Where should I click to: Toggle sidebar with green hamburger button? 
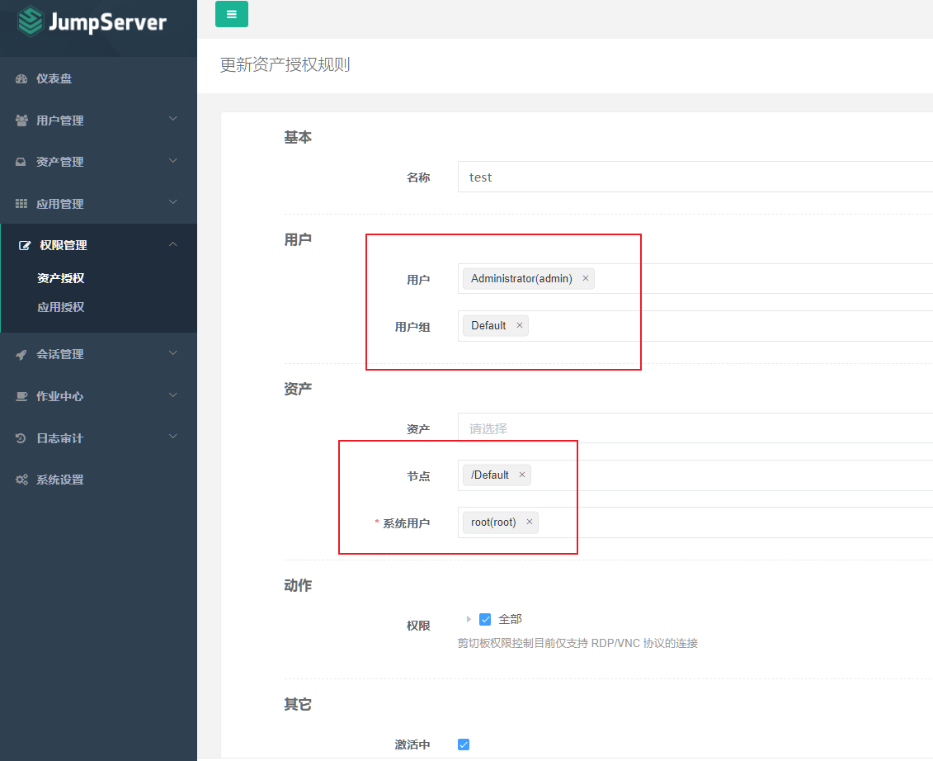pos(232,14)
